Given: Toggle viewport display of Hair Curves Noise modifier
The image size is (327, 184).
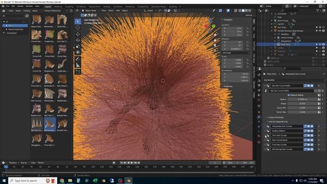Looking at the screenshot, I should click(309, 140).
